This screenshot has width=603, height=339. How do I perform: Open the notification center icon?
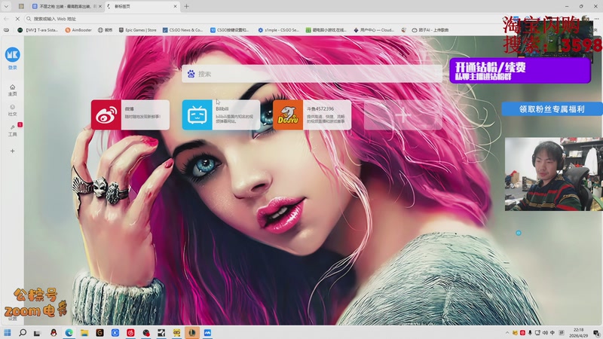(596, 333)
